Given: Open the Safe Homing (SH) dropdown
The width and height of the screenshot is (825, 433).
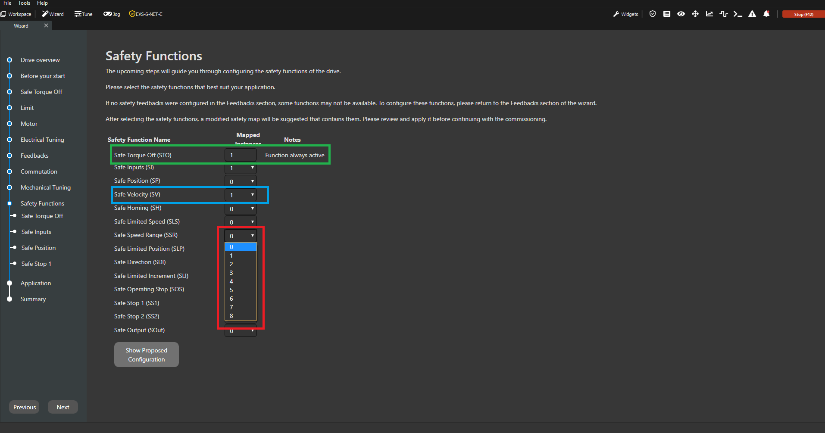Looking at the screenshot, I should tap(241, 209).
